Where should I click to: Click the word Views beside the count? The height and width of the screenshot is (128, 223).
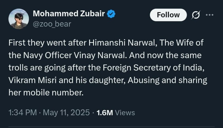[x=125, y=112]
